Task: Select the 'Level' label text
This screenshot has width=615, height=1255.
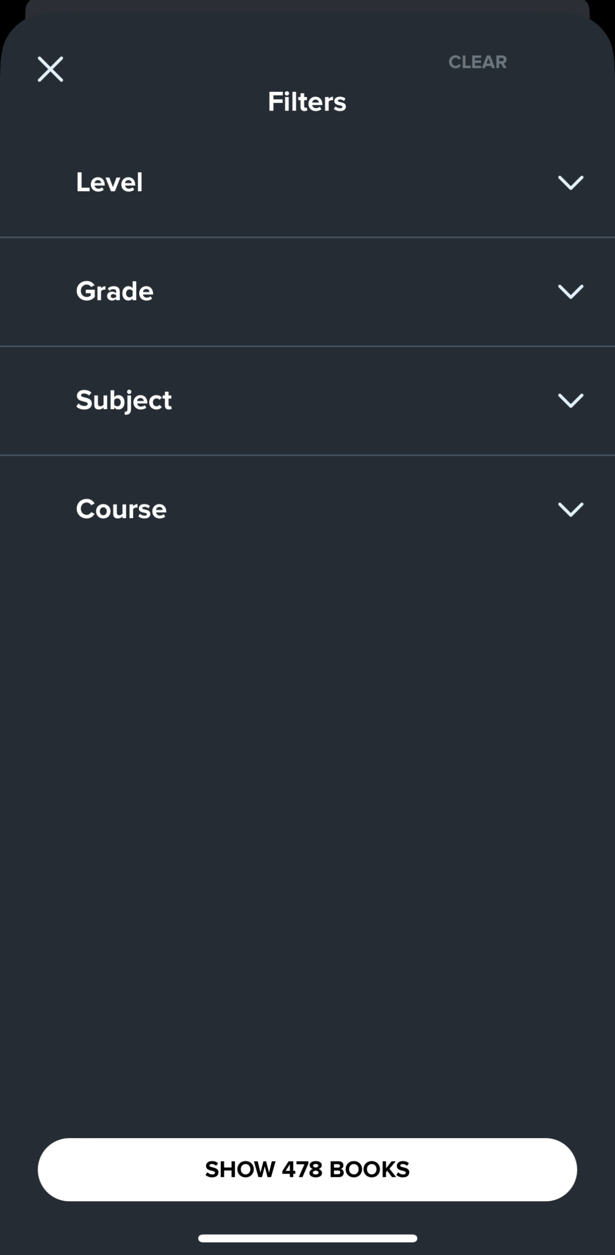Action: 109,182
